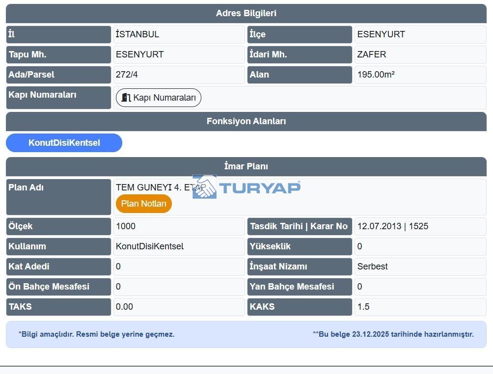This screenshot has height=374, width=493.
Task: Click the İSTANBUL value in İl field
Action: tap(137, 34)
